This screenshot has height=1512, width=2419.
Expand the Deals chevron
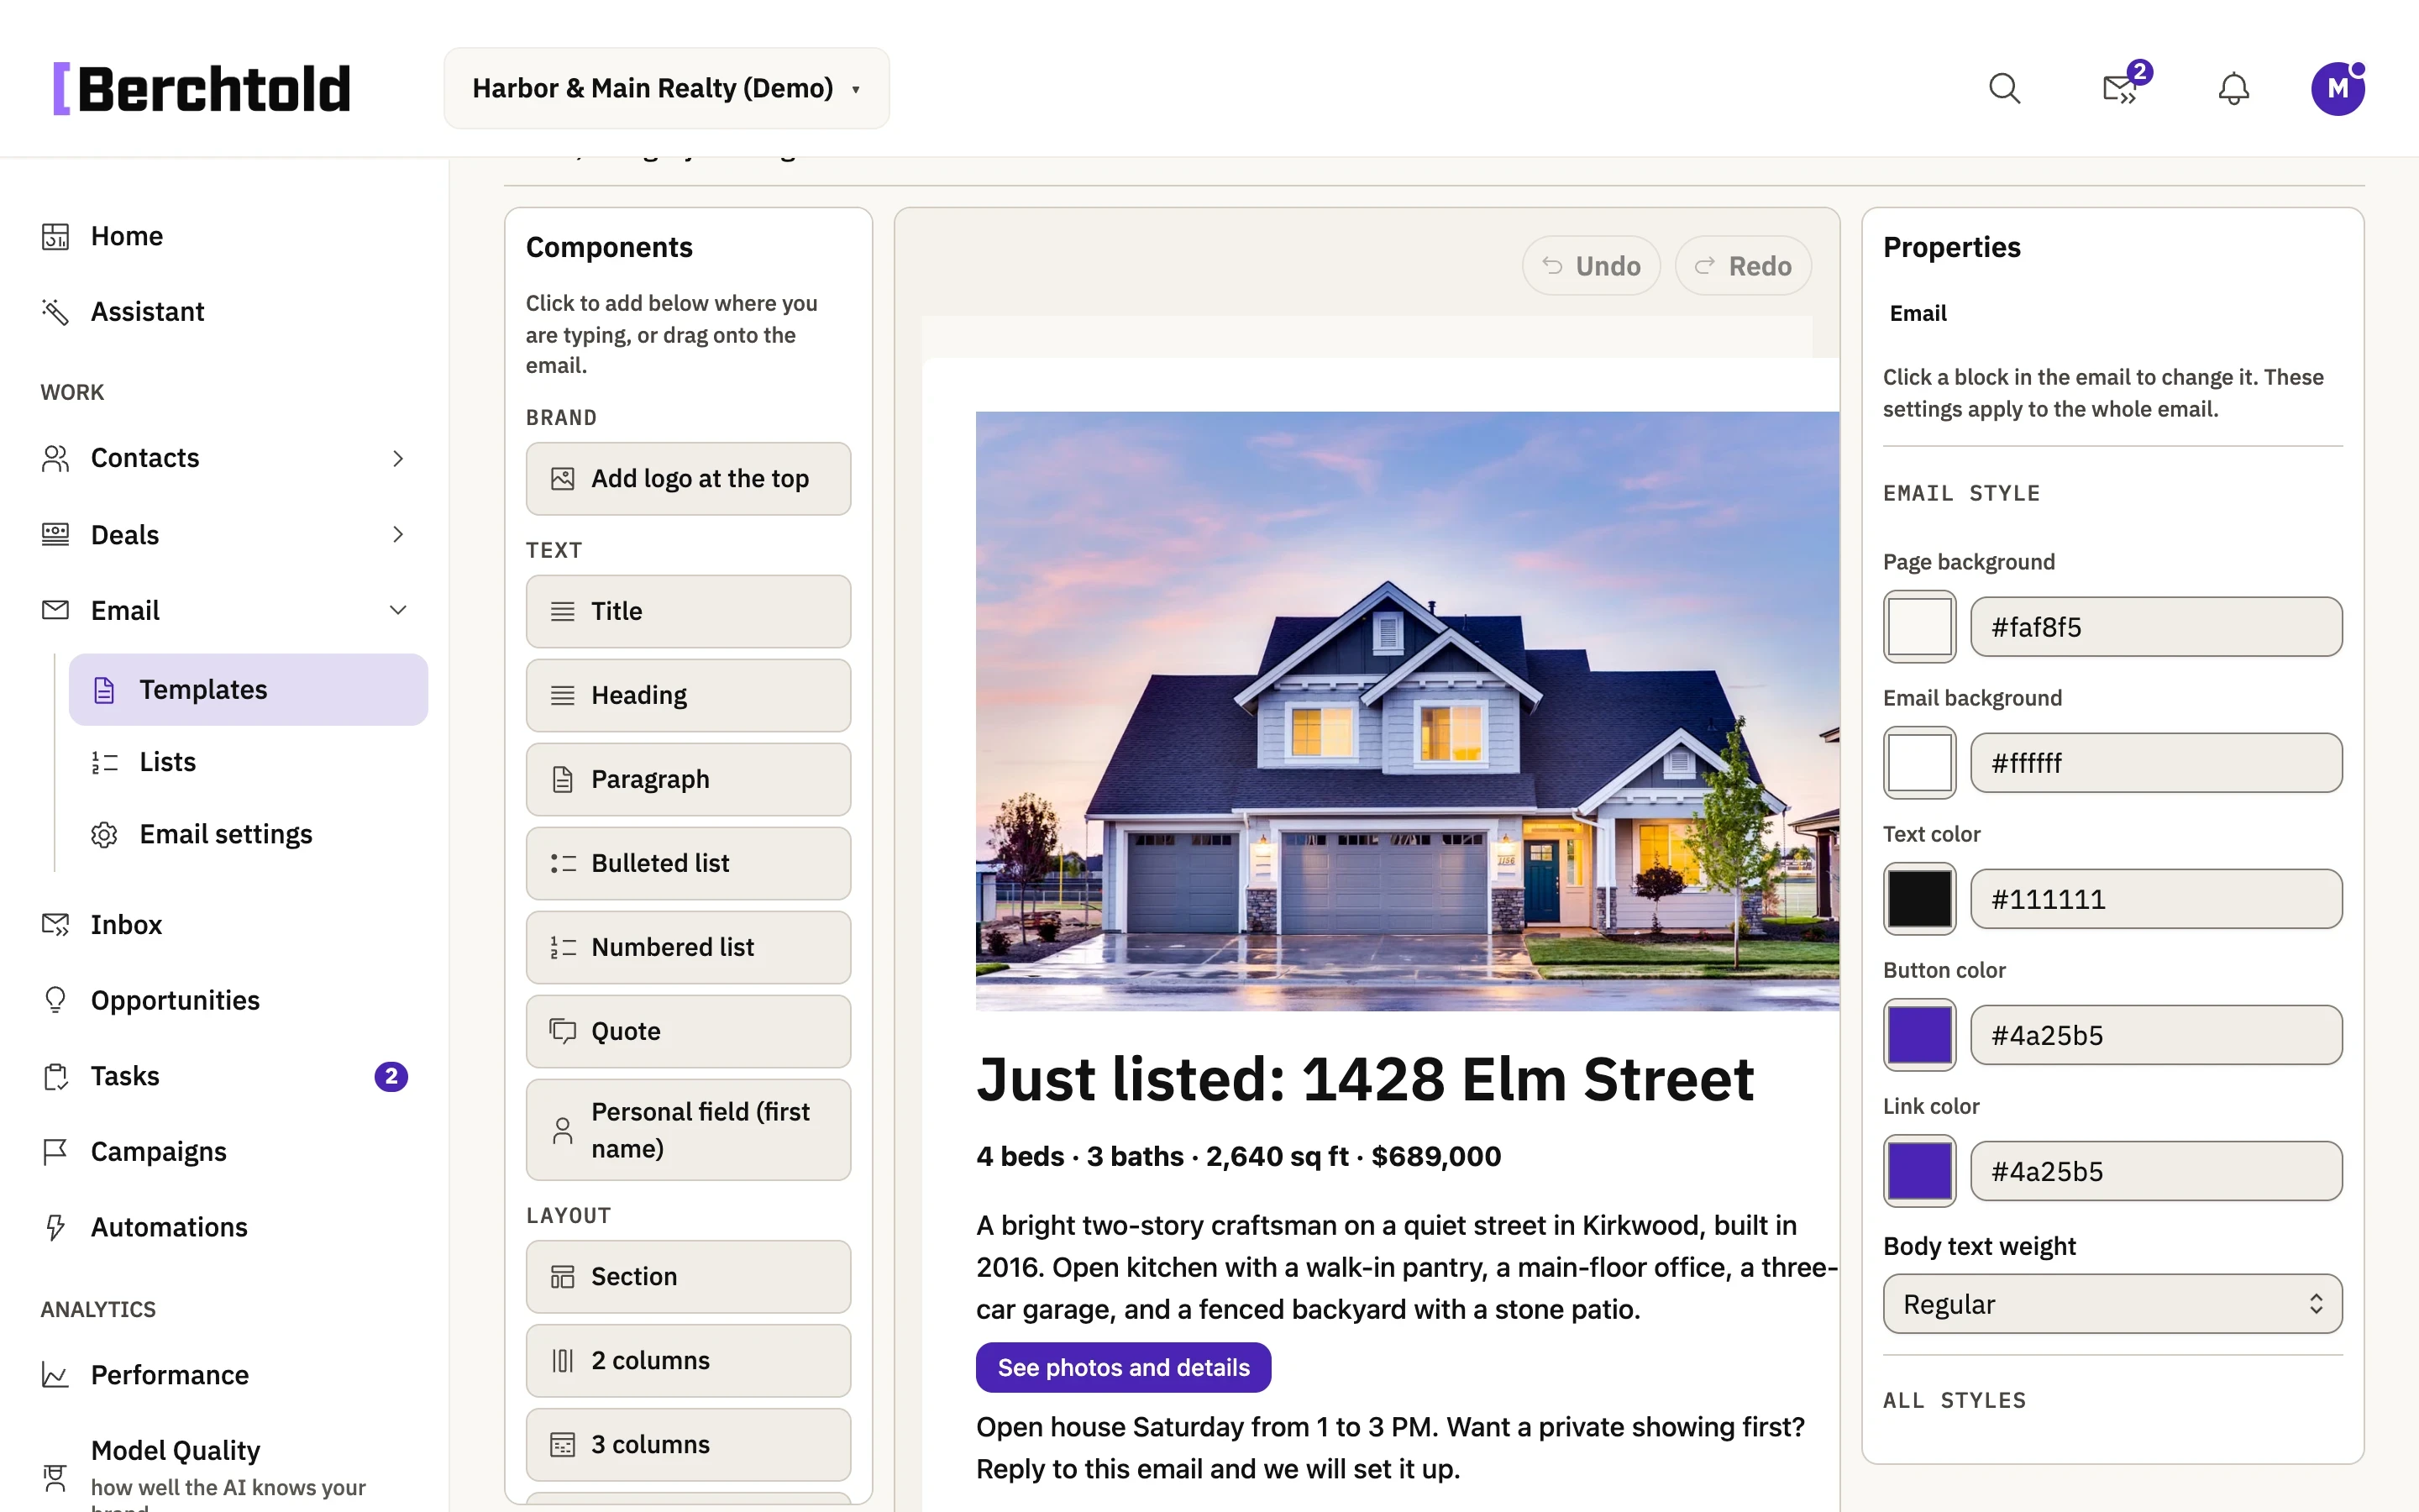398,534
